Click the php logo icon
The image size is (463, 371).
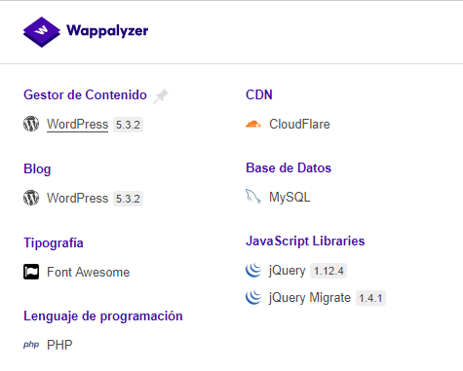(x=31, y=345)
